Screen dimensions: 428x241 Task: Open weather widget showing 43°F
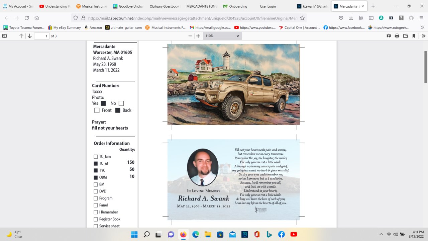[x=15, y=234]
